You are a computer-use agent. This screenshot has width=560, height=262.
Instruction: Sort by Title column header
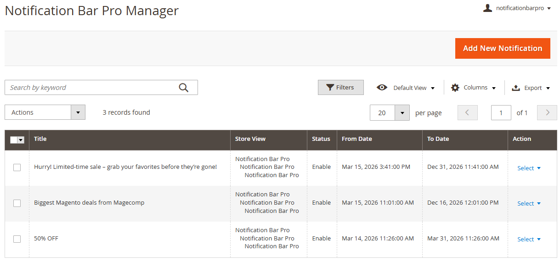[x=40, y=139]
